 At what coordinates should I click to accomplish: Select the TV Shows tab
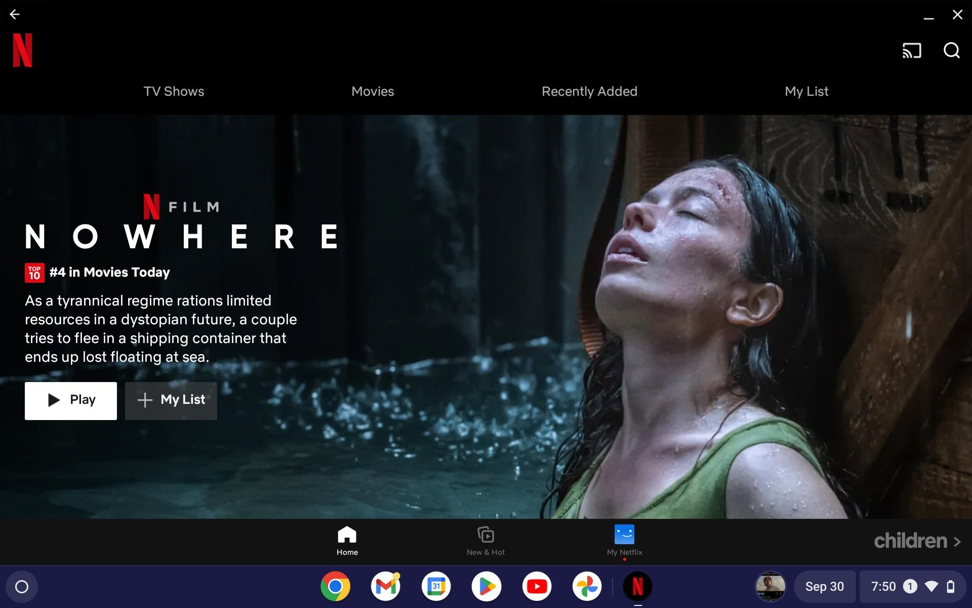(x=174, y=91)
